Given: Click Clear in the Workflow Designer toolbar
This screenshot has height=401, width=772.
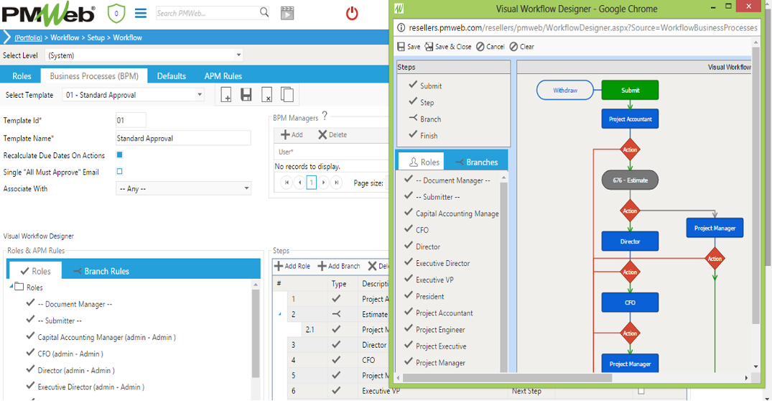Looking at the screenshot, I should click(522, 46).
